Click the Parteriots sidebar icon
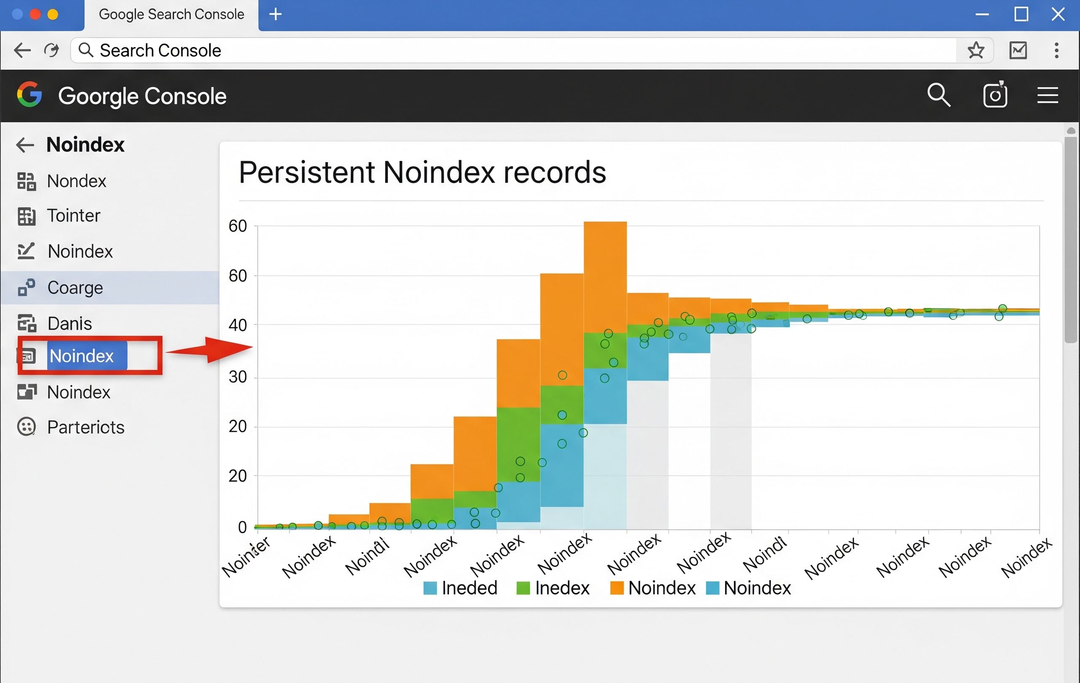Image resolution: width=1080 pixels, height=683 pixels. (x=27, y=427)
